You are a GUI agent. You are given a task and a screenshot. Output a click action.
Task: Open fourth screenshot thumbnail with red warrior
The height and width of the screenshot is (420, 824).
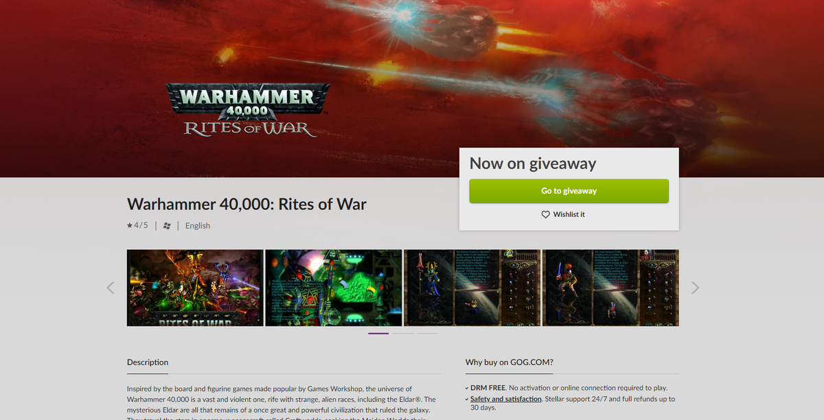[611, 288]
